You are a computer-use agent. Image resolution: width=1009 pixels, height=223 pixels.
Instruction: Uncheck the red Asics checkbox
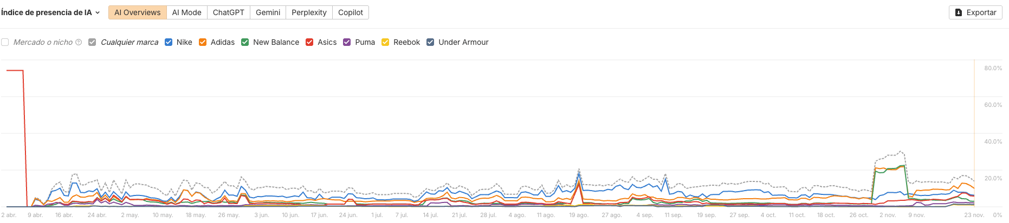point(309,42)
